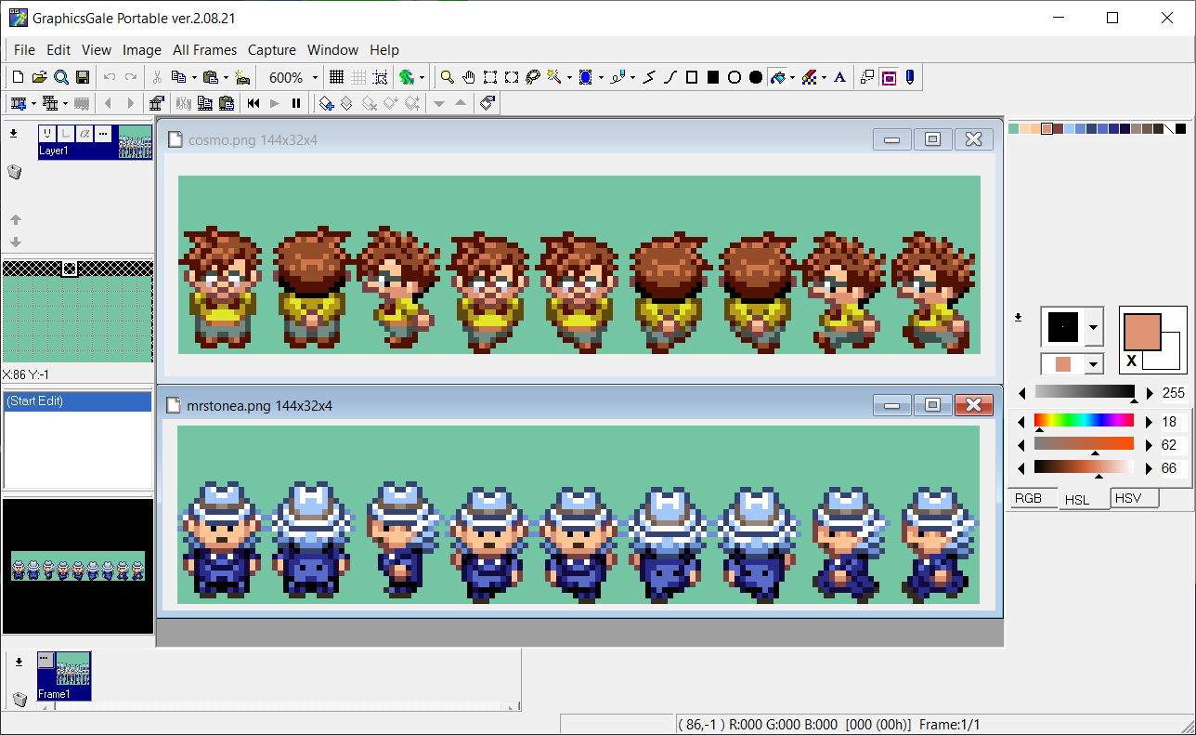Toggle the Snap to grid option

[x=379, y=77]
